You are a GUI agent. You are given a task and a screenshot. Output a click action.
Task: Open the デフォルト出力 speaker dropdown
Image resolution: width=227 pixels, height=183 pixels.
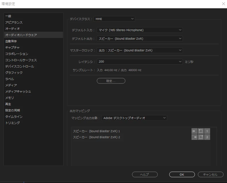pos(140,39)
